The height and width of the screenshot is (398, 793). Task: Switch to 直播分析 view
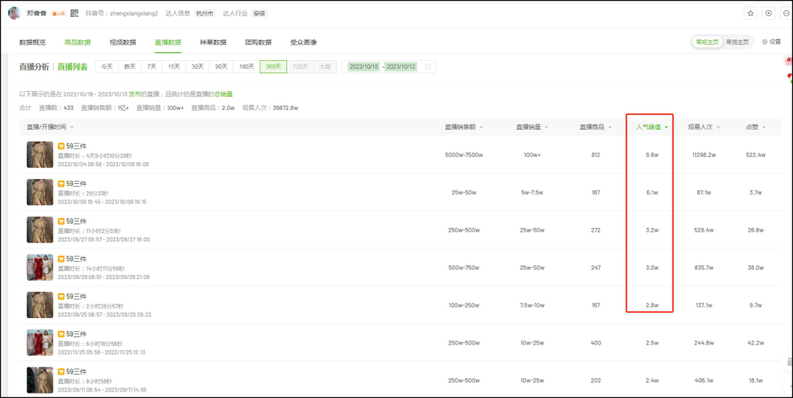(35, 67)
